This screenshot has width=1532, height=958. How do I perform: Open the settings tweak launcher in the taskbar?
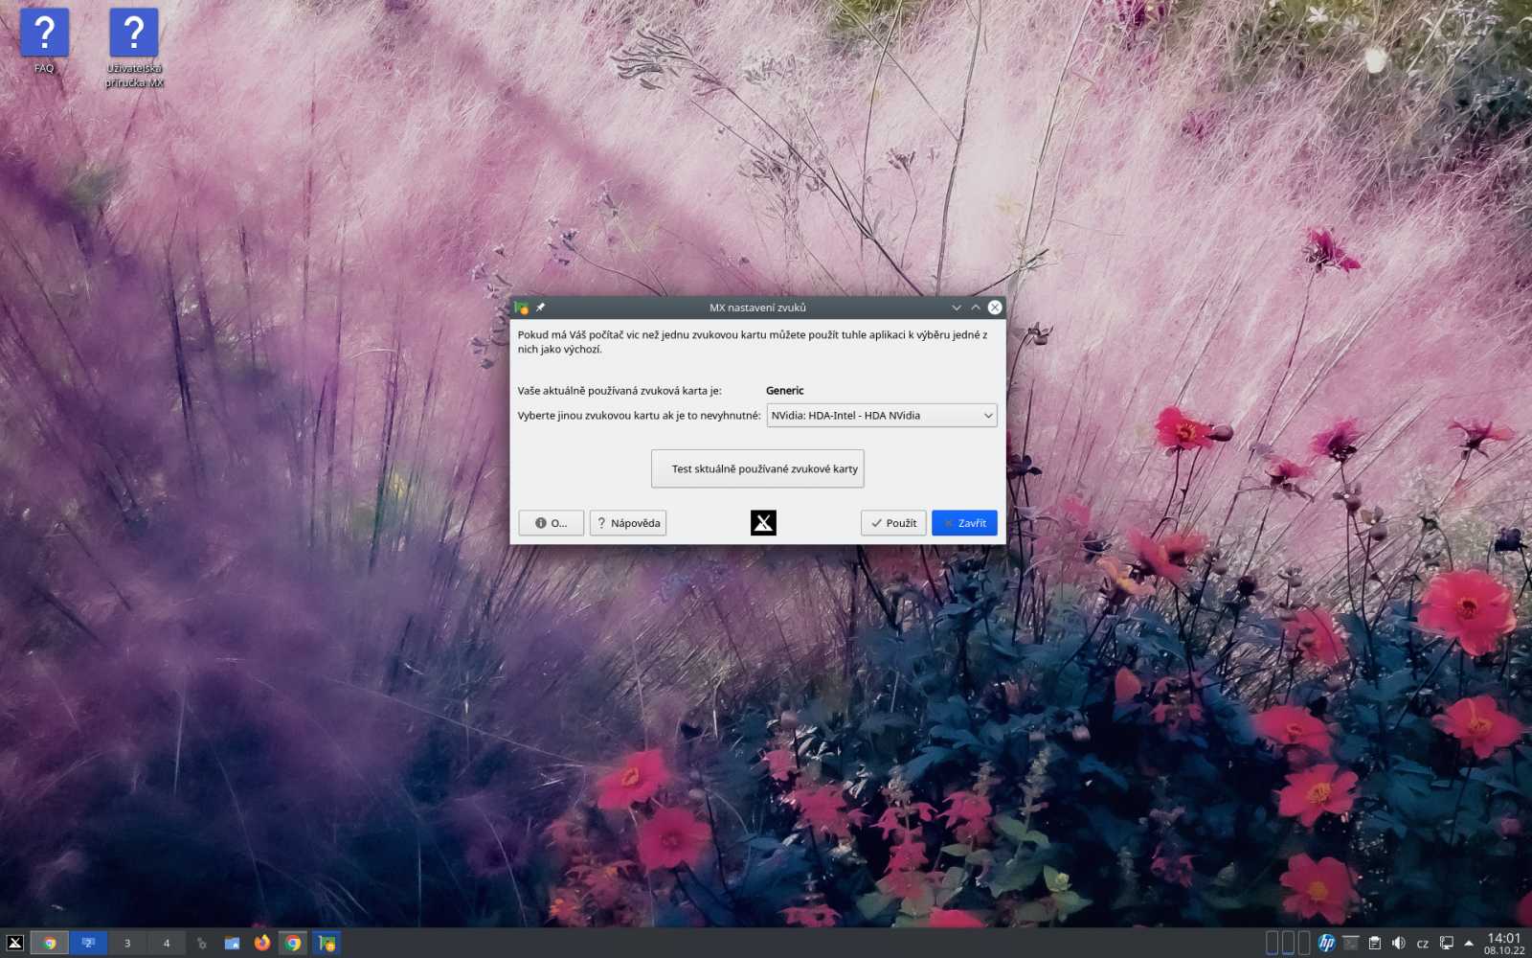pos(201,943)
